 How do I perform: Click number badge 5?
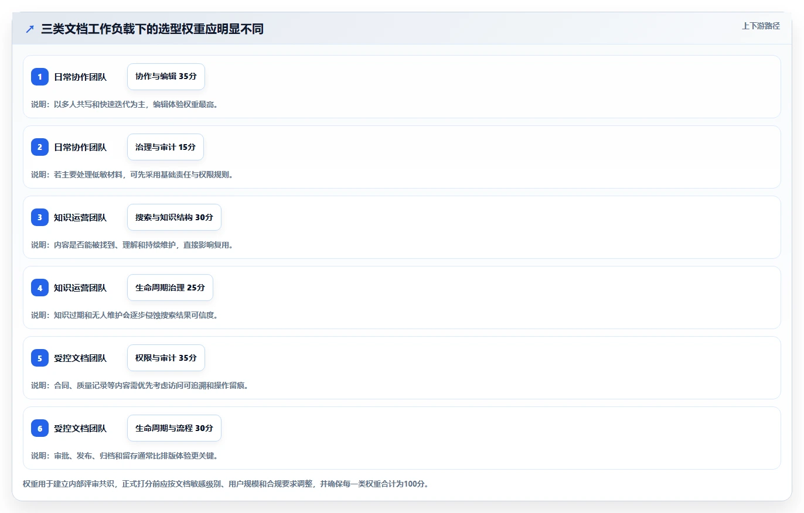[40, 358]
